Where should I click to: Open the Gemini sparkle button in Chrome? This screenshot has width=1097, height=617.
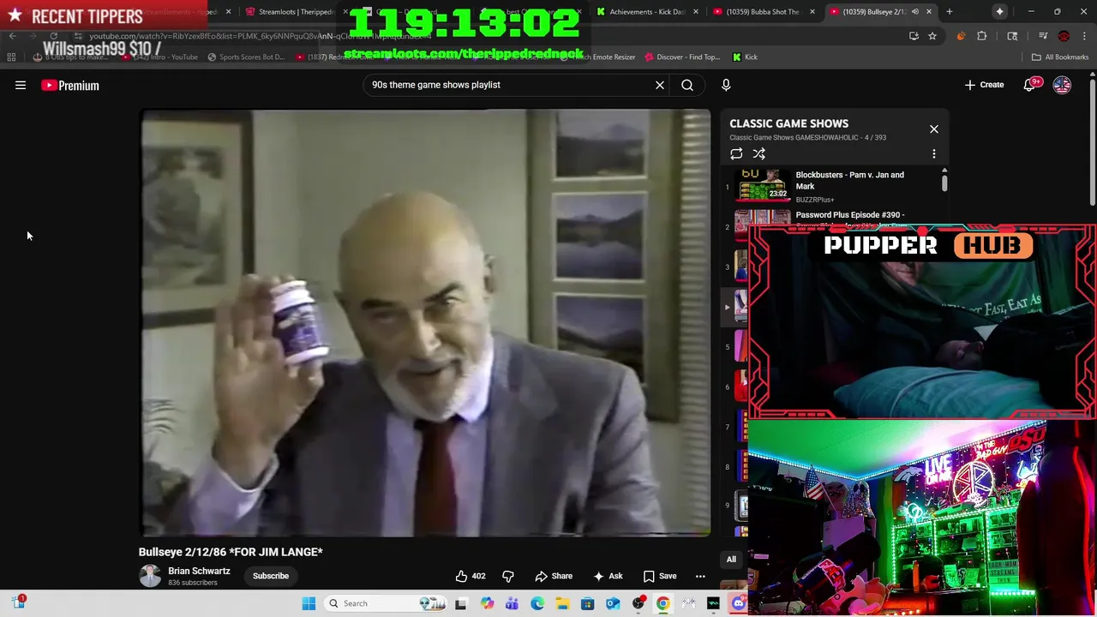point(1000,12)
